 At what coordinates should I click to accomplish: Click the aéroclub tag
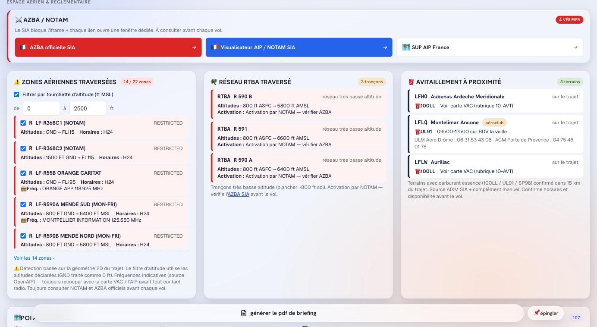[x=494, y=123]
